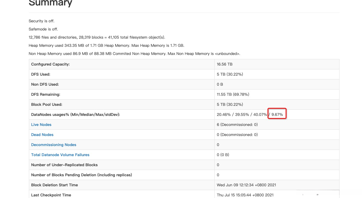
Task: Click the Live Nodes count value
Action: tap(237, 125)
